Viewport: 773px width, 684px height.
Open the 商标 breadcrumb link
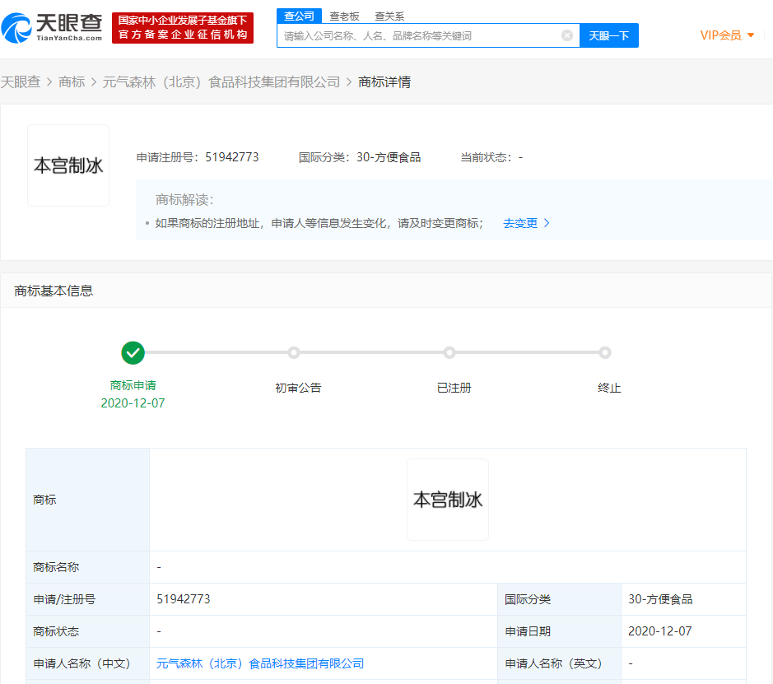point(72,81)
